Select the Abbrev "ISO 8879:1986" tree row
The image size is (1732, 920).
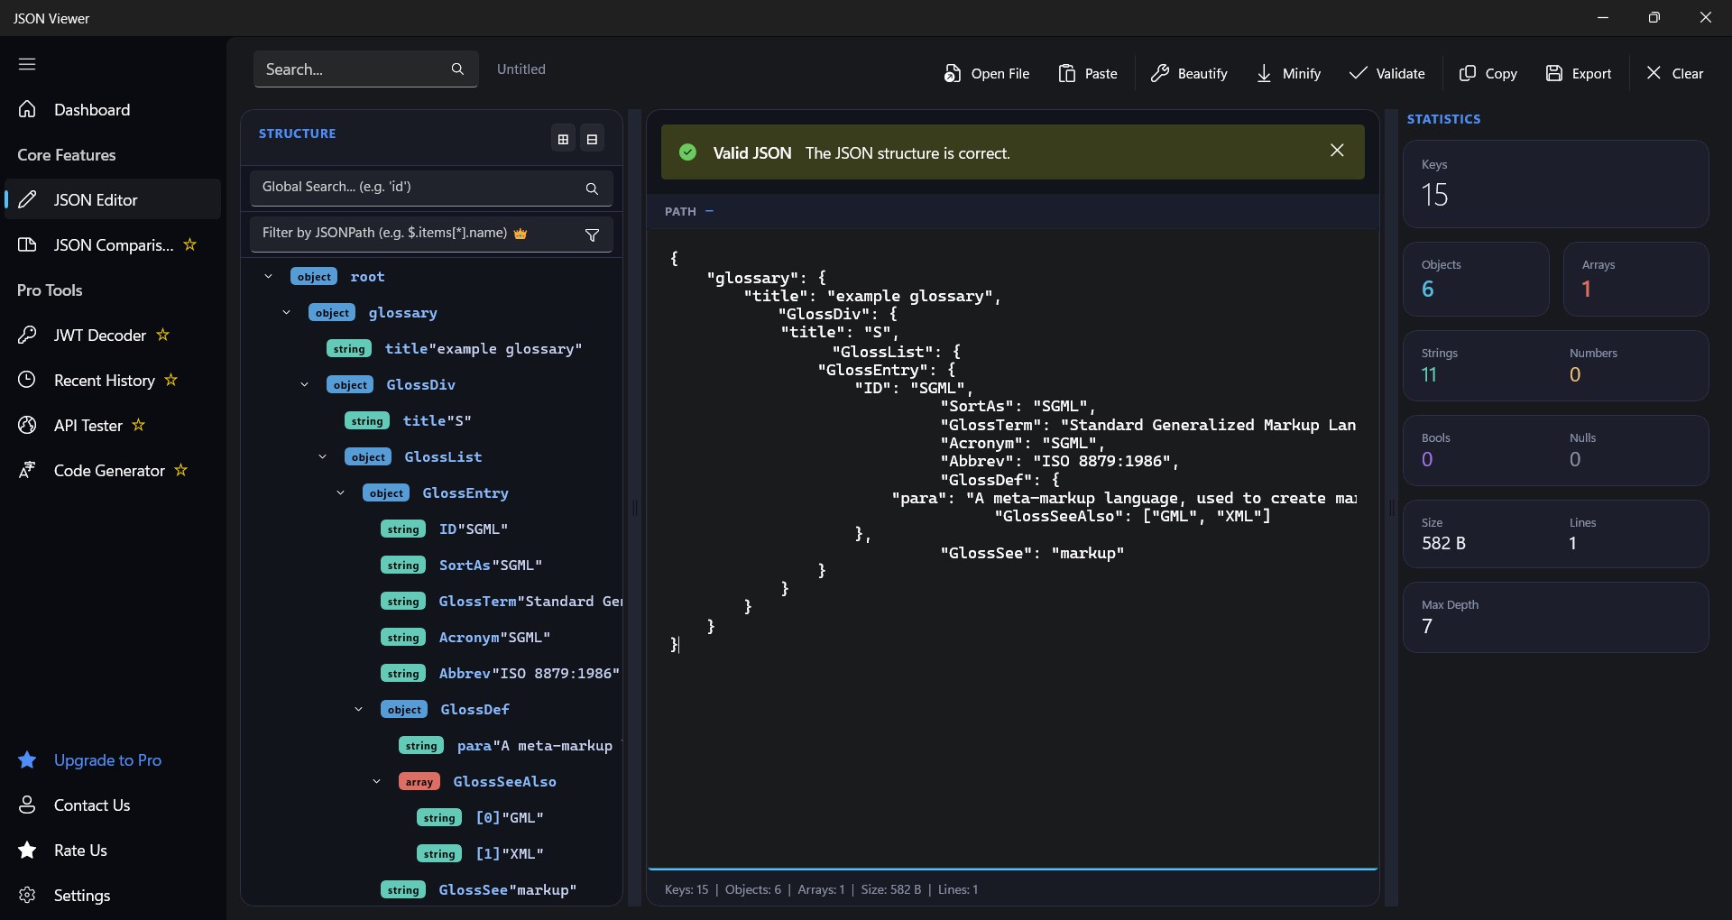click(x=501, y=673)
